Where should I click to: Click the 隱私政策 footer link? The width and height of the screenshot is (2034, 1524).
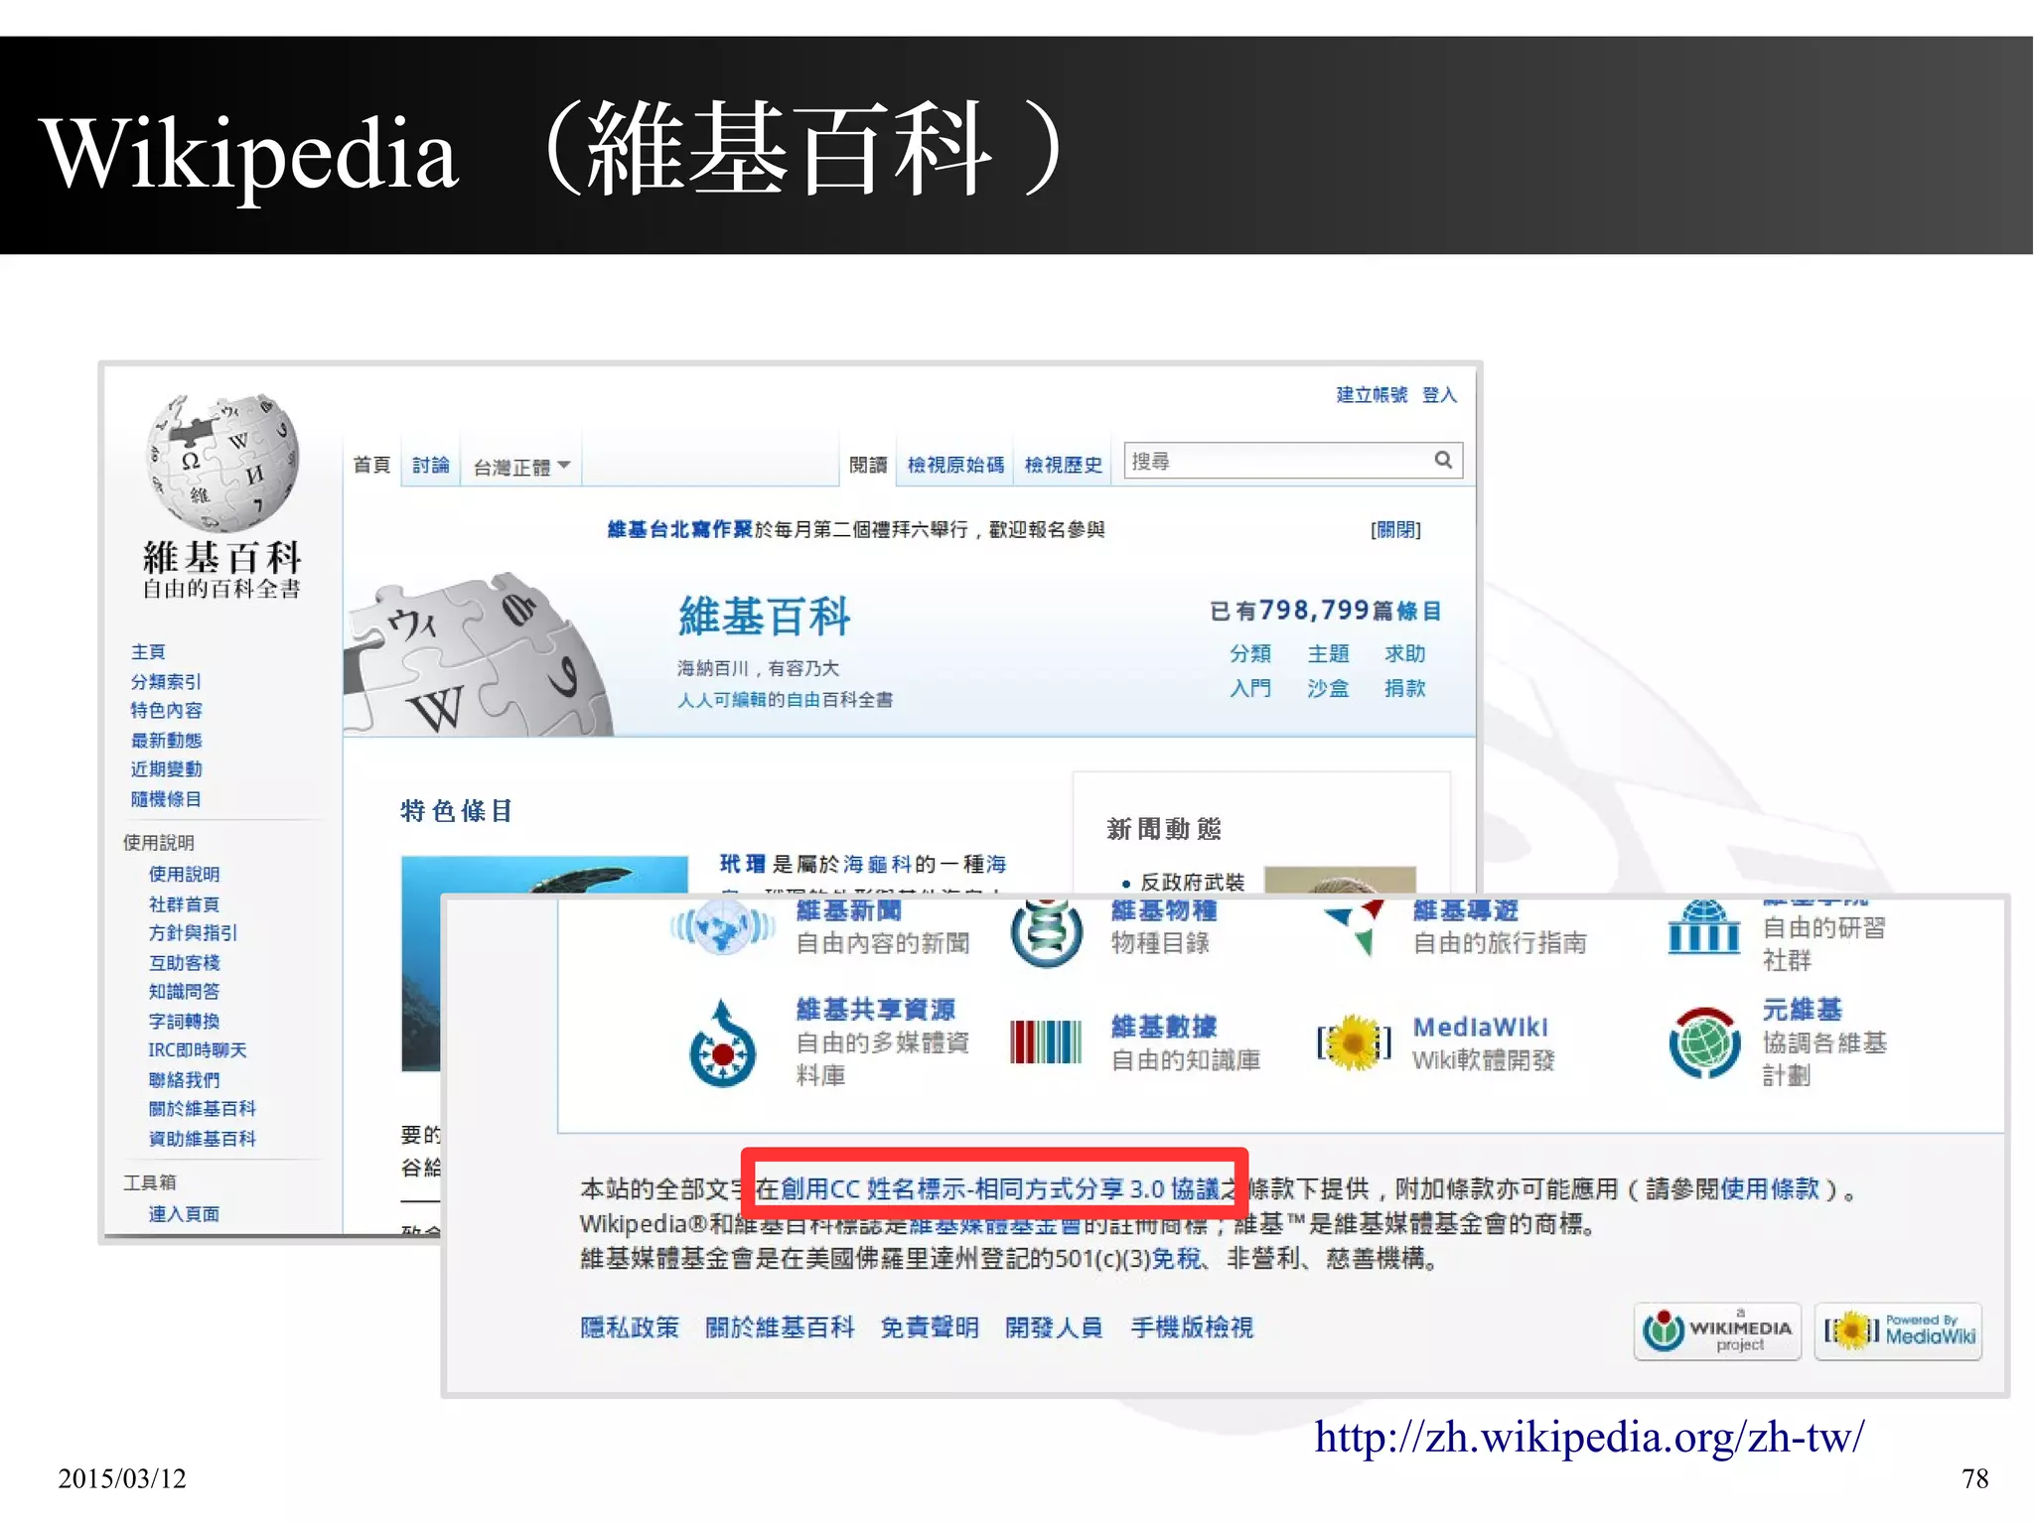[x=630, y=1327]
